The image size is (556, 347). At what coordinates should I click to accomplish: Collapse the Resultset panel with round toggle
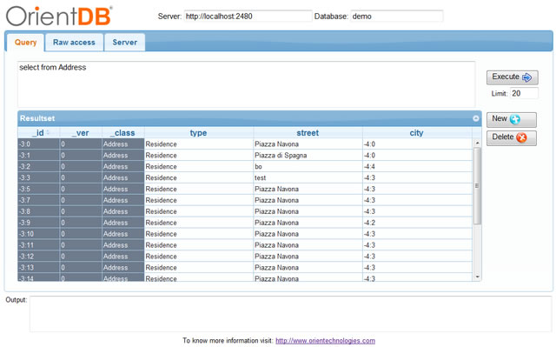tap(476, 118)
